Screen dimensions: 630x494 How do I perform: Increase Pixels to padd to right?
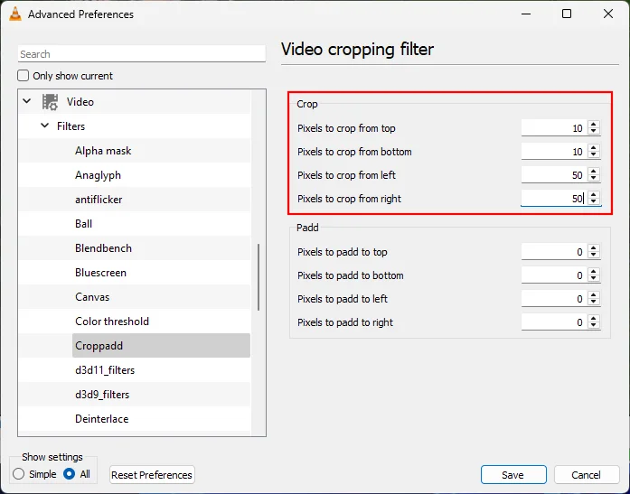click(594, 319)
